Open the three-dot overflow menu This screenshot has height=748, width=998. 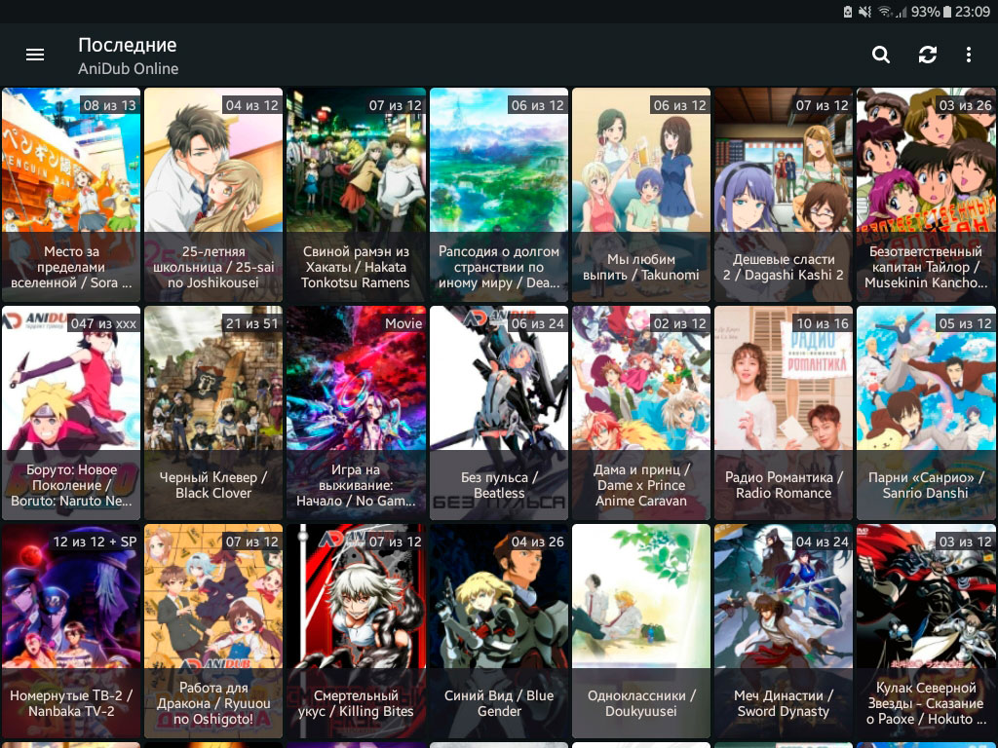[x=969, y=55]
